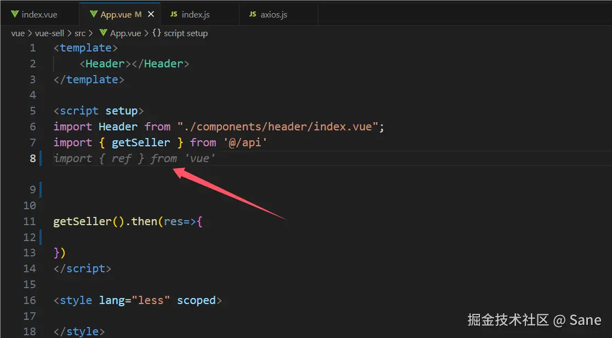
Task: Click the <Header></Header> component line
Action: (134, 64)
